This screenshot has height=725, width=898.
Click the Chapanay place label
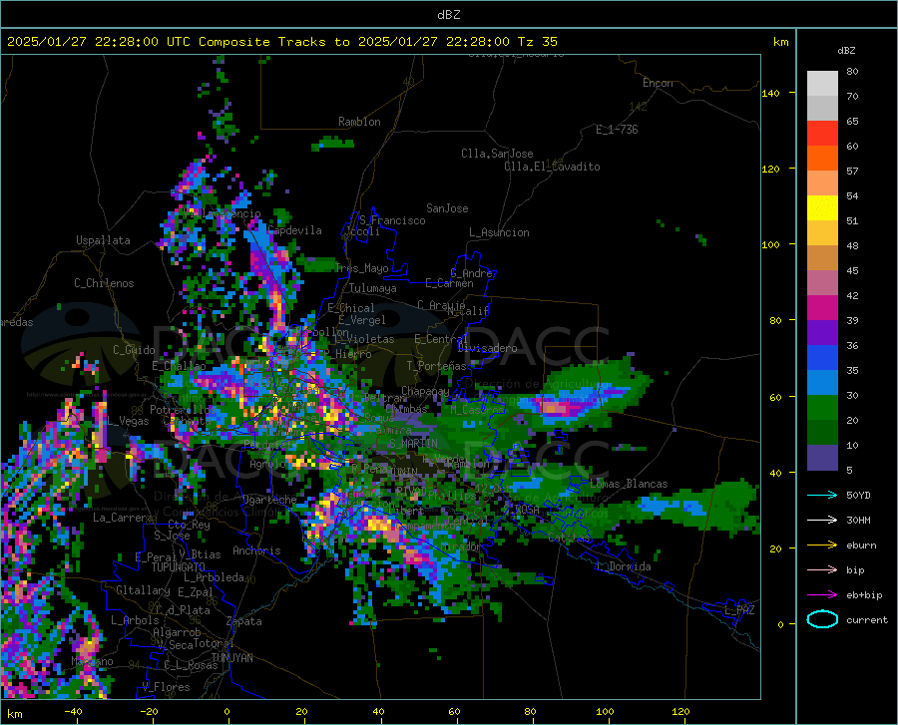(x=425, y=390)
